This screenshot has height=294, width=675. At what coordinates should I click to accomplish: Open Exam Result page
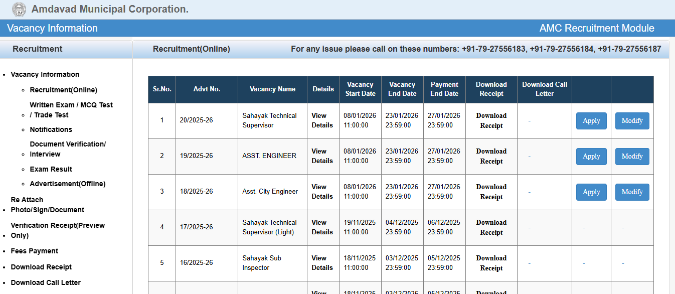point(51,169)
